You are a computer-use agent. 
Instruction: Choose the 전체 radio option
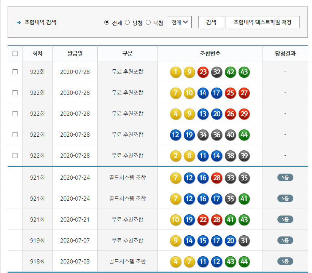click(x=107, y=22)
